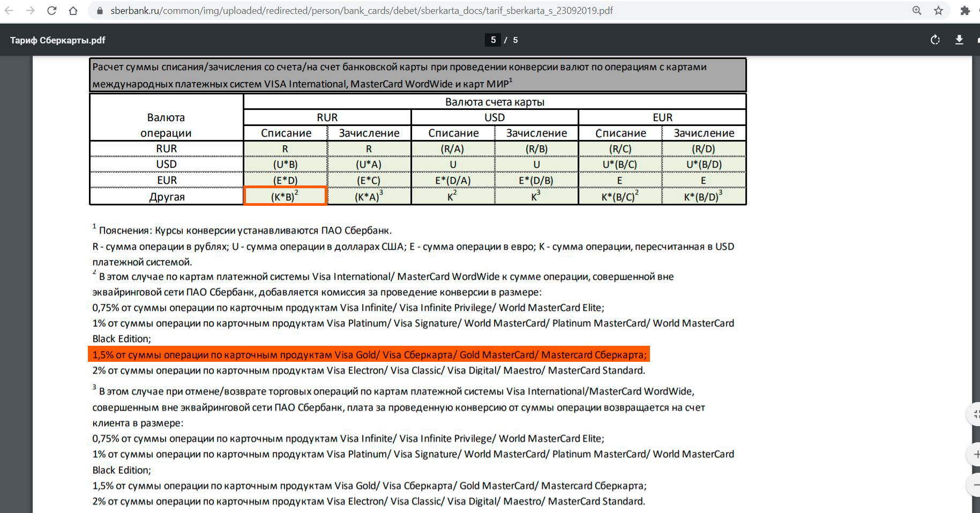Rotate the PDF document clockwise
Screen dimensions: 980x513
pos(935,40)
